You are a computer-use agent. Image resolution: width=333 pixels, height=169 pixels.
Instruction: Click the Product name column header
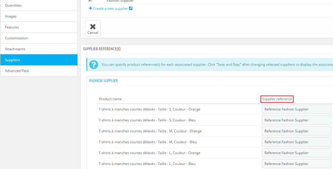point(110,99)
